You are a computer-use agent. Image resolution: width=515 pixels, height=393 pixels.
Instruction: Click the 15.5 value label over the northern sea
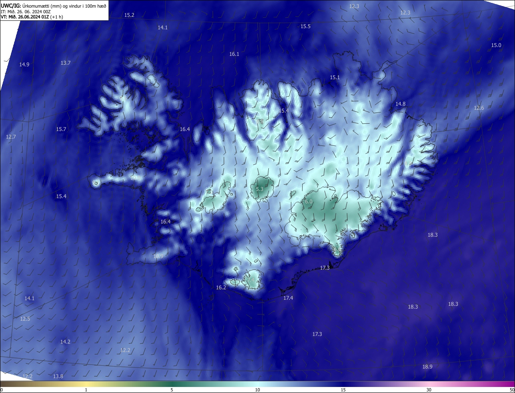305,26
